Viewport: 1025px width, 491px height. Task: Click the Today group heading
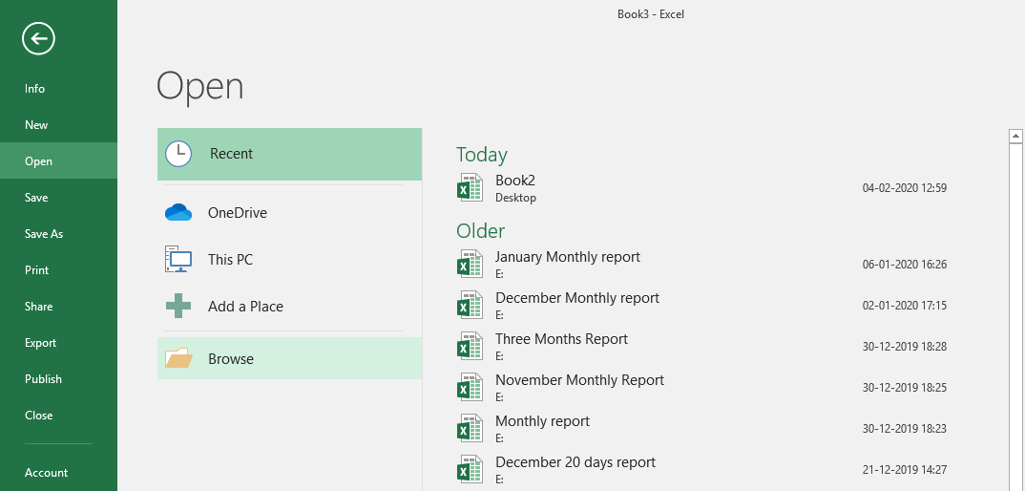tap(482, 155)
